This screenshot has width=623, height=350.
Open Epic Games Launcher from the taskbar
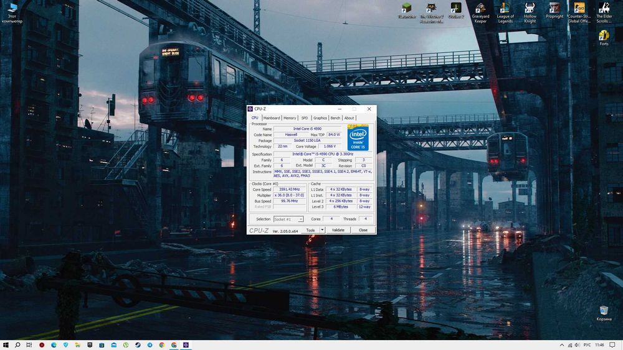point(90,345)
